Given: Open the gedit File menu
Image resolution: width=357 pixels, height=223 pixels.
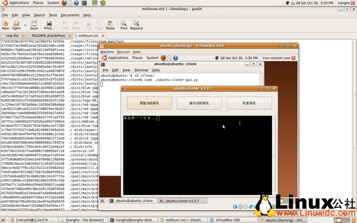Looking at the screenshot, I should pyautogui.click(x=5, y=15).
